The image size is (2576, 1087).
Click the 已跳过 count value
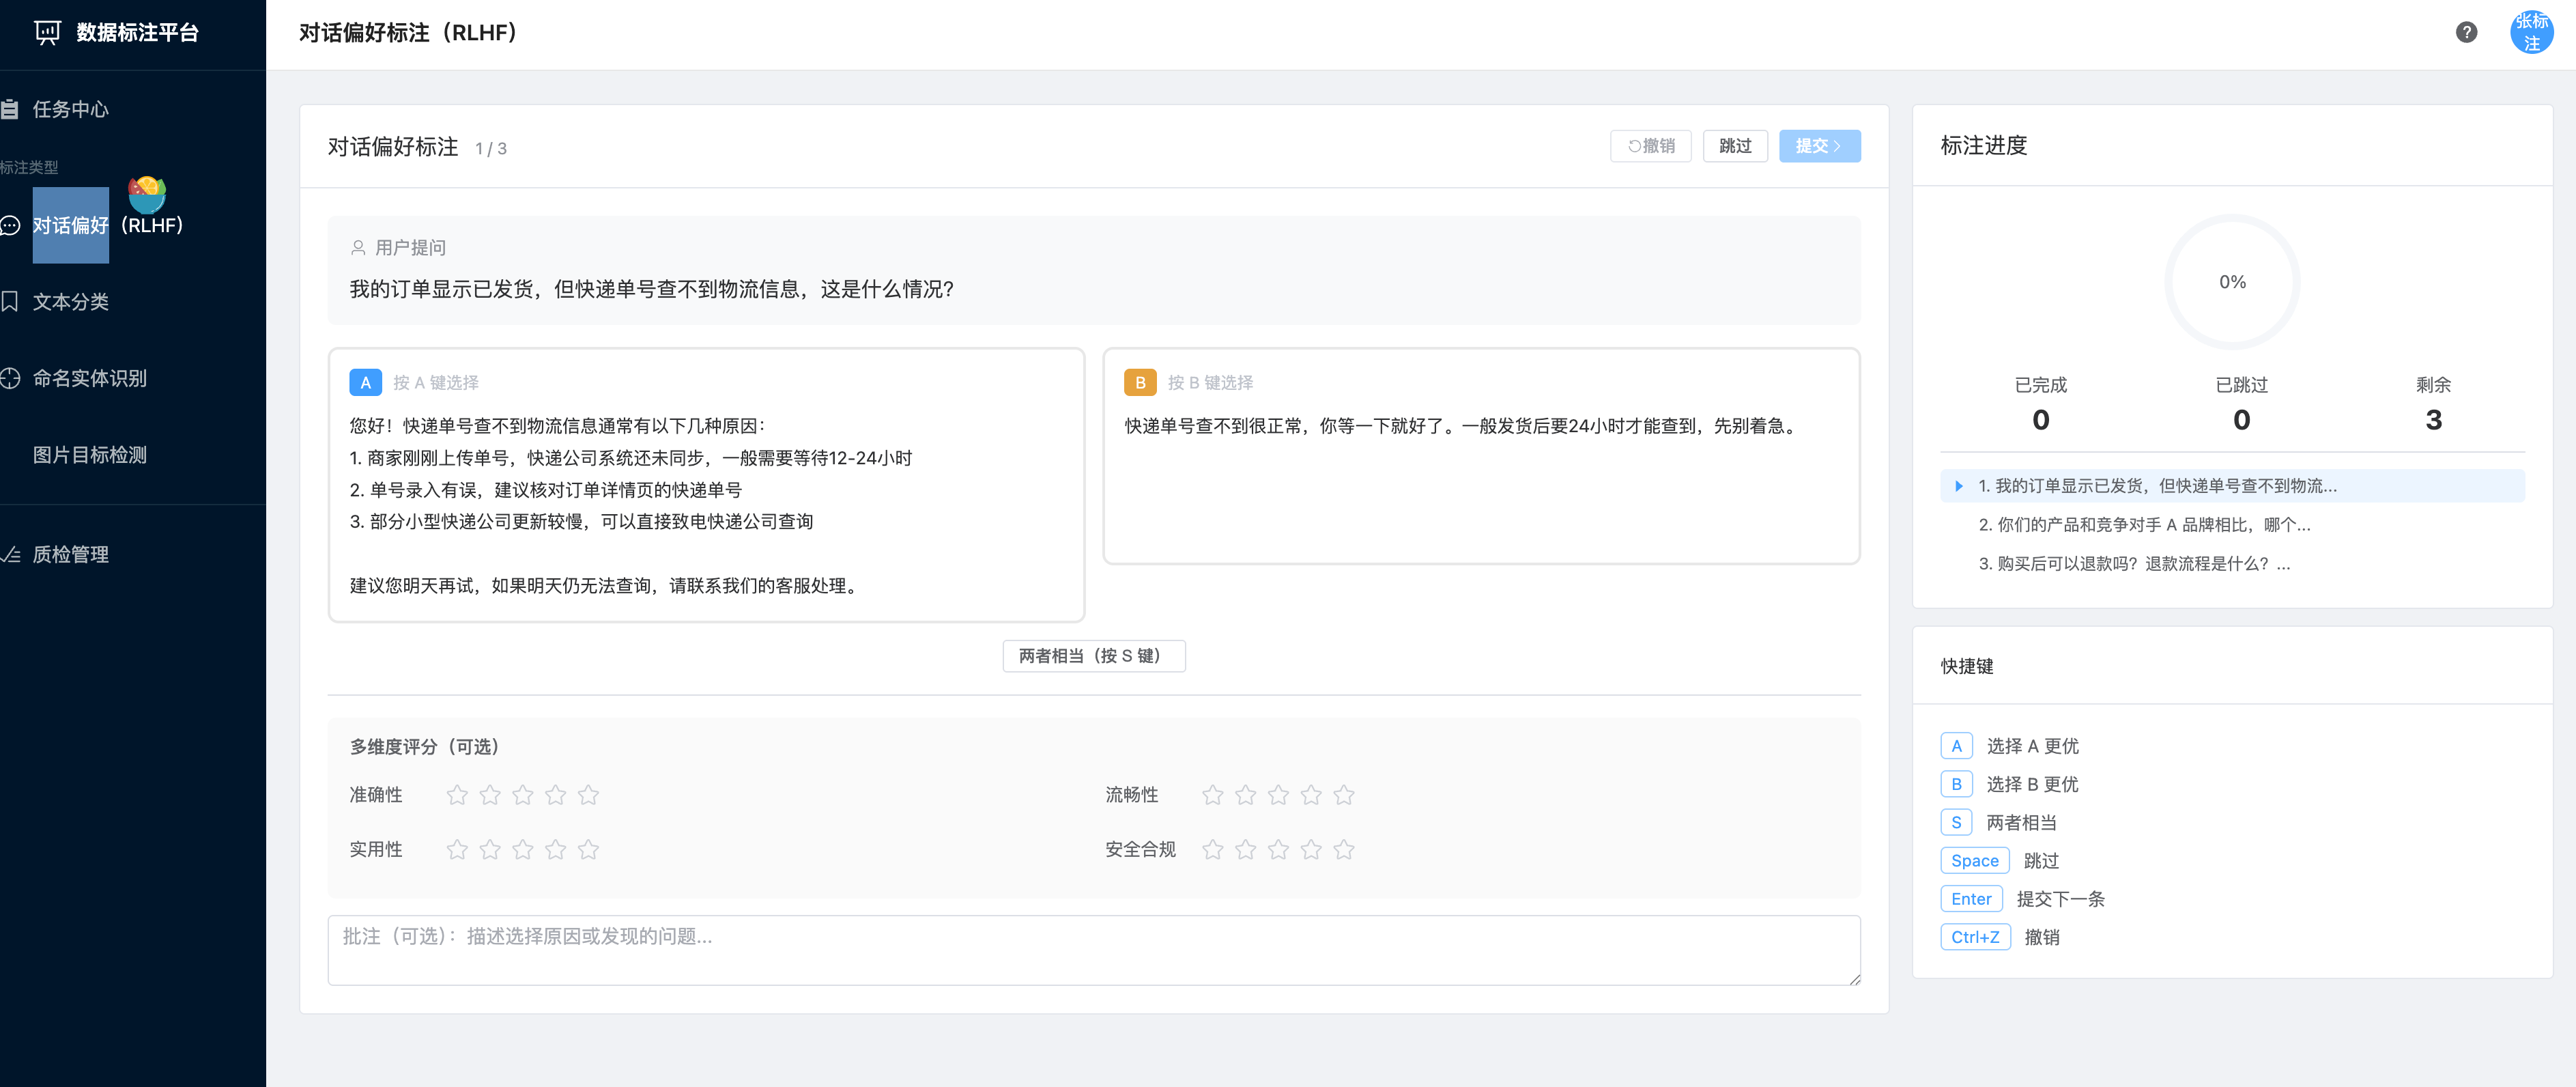point(2241,420)
